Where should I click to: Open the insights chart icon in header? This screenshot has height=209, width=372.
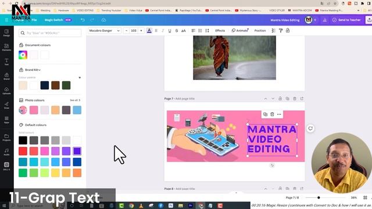coord(325,20)
